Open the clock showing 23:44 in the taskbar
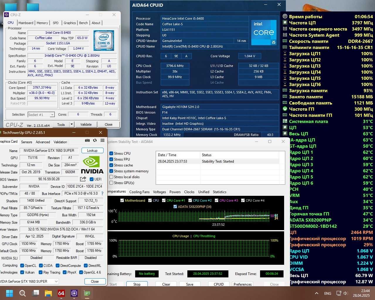Screen dimensions: 375x300 tap(362, 293)
